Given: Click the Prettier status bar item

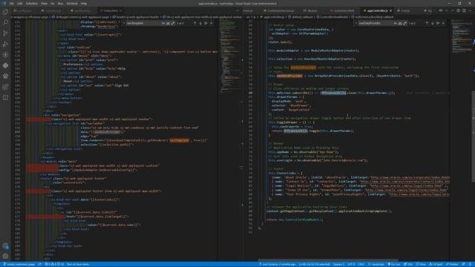Looking at the screenshot, I should 452,264.
